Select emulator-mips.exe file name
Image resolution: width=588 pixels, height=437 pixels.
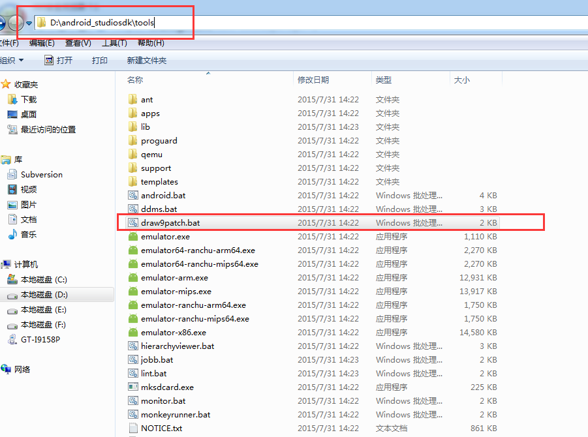tap(176, 291)
